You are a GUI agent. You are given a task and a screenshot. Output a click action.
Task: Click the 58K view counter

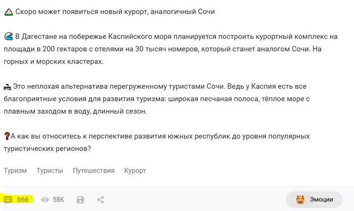tap(59, 200)
